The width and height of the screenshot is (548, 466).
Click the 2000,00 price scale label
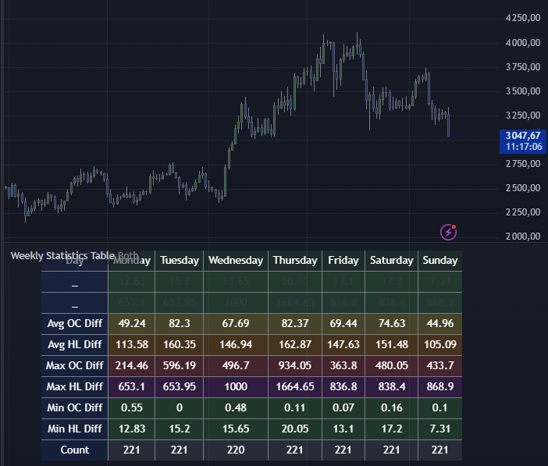tap(524, 237)
